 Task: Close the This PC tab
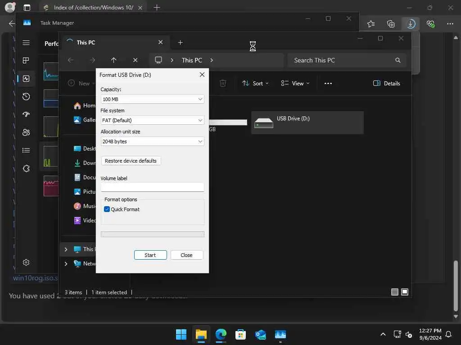(161, 42)
